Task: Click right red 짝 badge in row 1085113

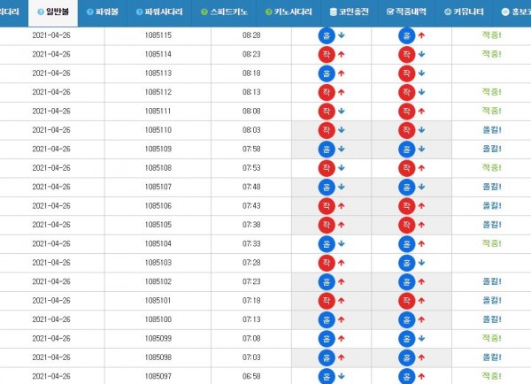Action: (x=407, y=73)
